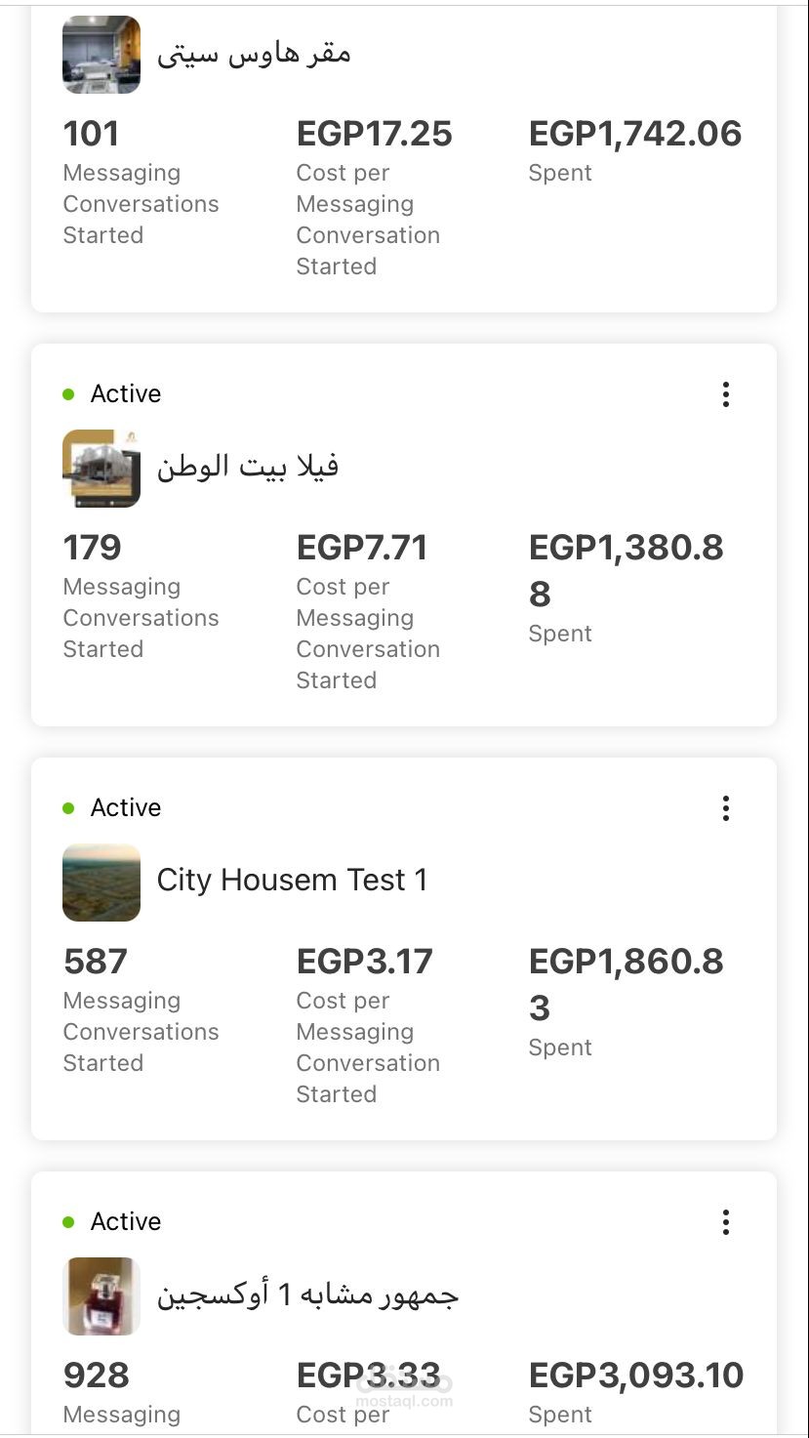This screenshot has width=809, height=1438.
Task: Select the green Active status dot on فيلا بيت الوطن
Action: [x=68, y=394]
